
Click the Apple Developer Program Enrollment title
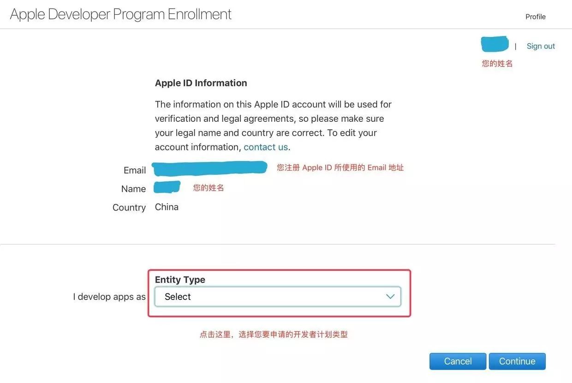(x=121, y=14)
